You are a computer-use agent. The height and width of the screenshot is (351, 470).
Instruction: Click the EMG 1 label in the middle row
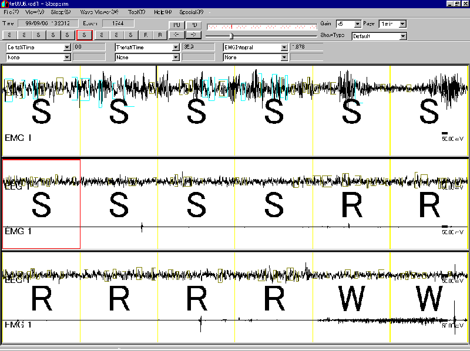tap(18, 231)
